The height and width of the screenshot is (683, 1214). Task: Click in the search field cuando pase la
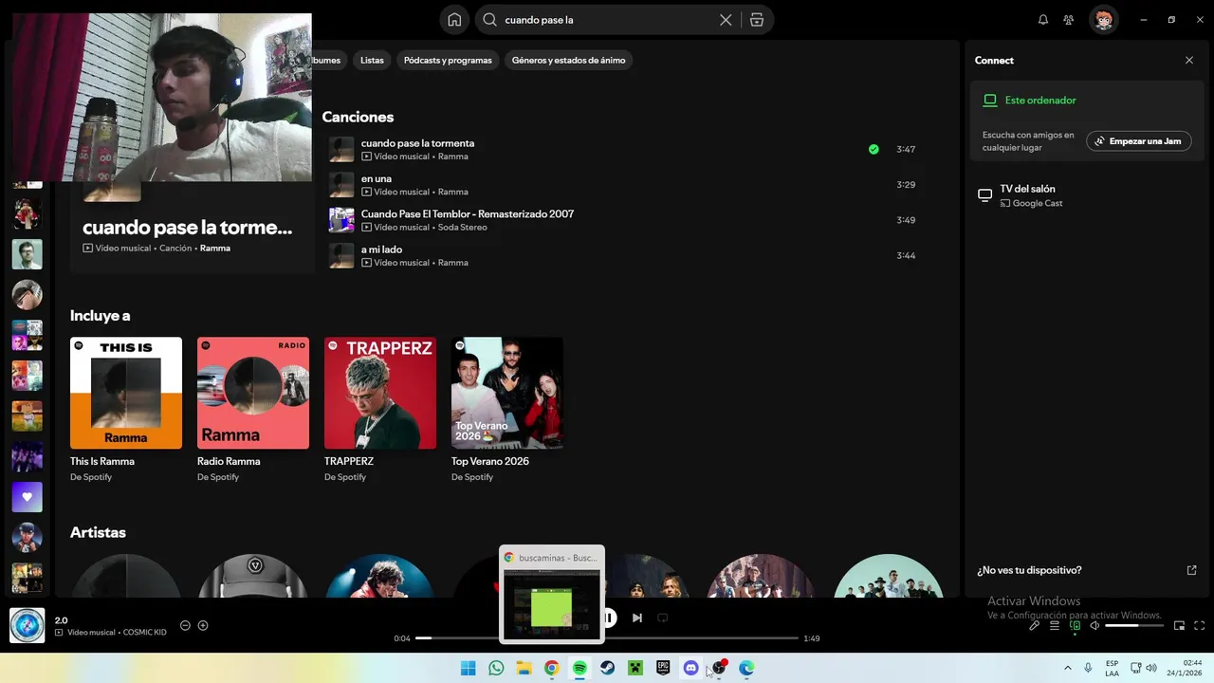607,20
